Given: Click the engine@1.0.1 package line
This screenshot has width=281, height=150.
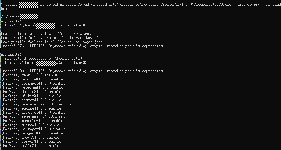Looking at the screenshot, I should click(x=31, y=108).
